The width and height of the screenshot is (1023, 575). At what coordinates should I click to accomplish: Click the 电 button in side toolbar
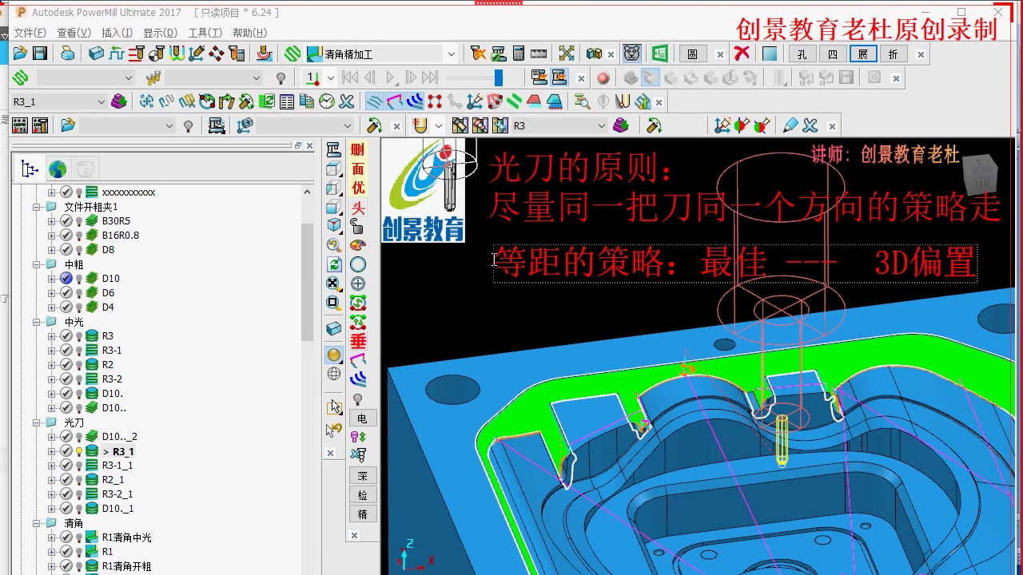362,418
